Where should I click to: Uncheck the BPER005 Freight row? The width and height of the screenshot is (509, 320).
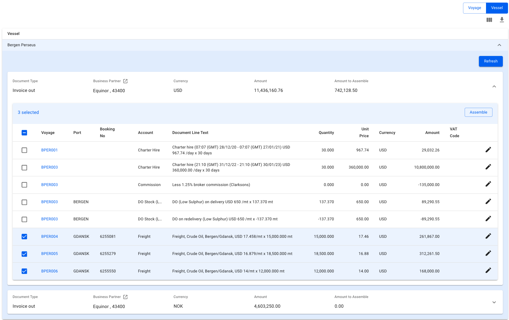(x=24, y=254)
